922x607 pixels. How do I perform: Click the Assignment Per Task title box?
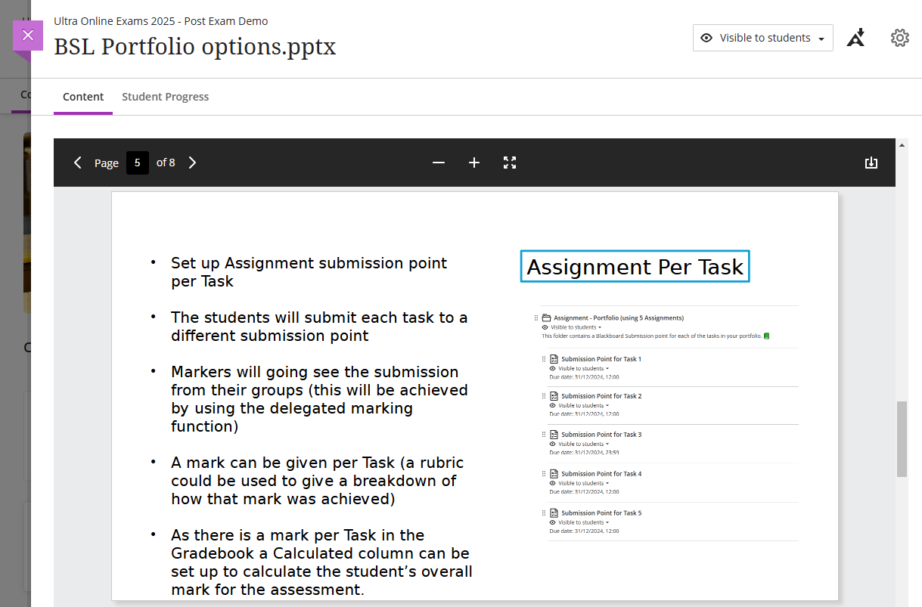pyautogui.click(x=635, y=267)
